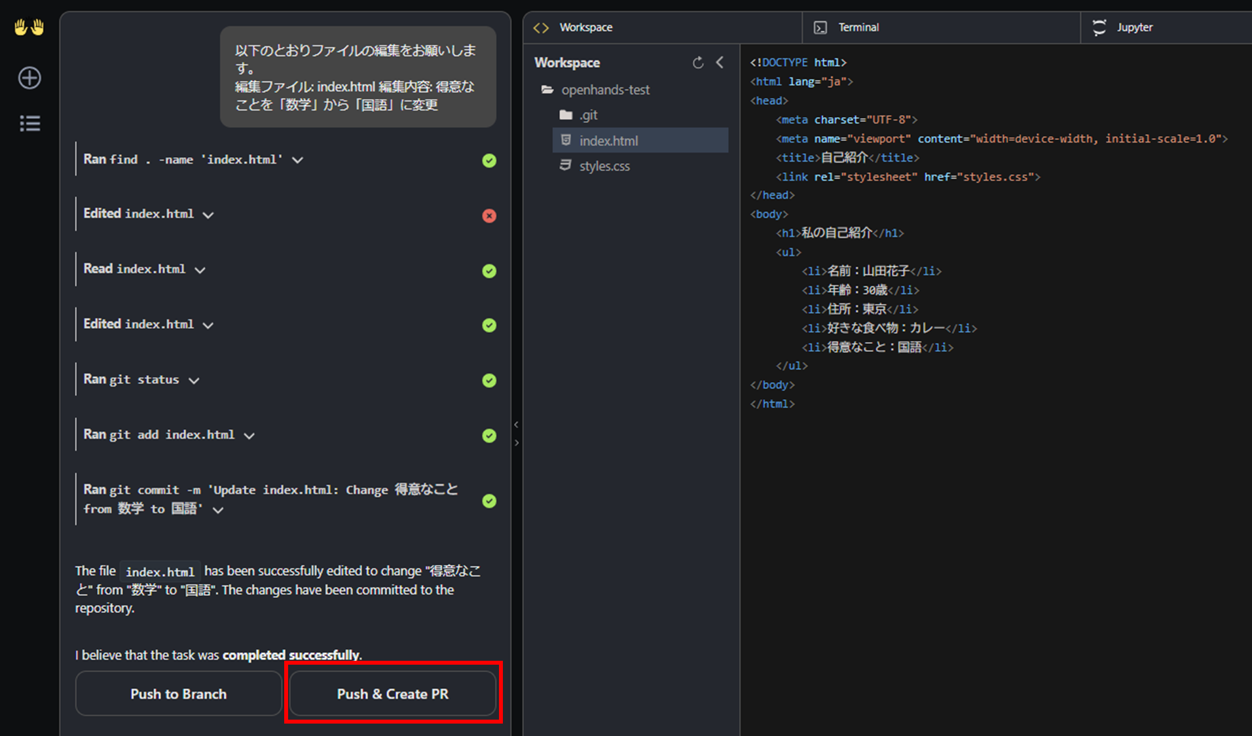Expand the 'Ran find' command details
The width and height of the screenshot is (1252, 736).
[x=298, y=160]
